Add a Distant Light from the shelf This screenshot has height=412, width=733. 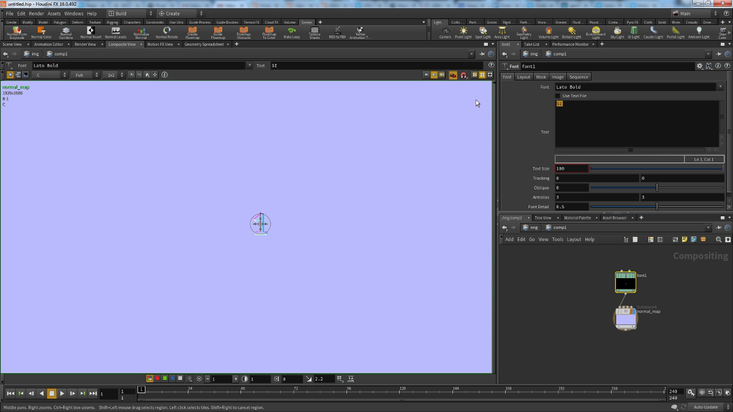(571, 33)
